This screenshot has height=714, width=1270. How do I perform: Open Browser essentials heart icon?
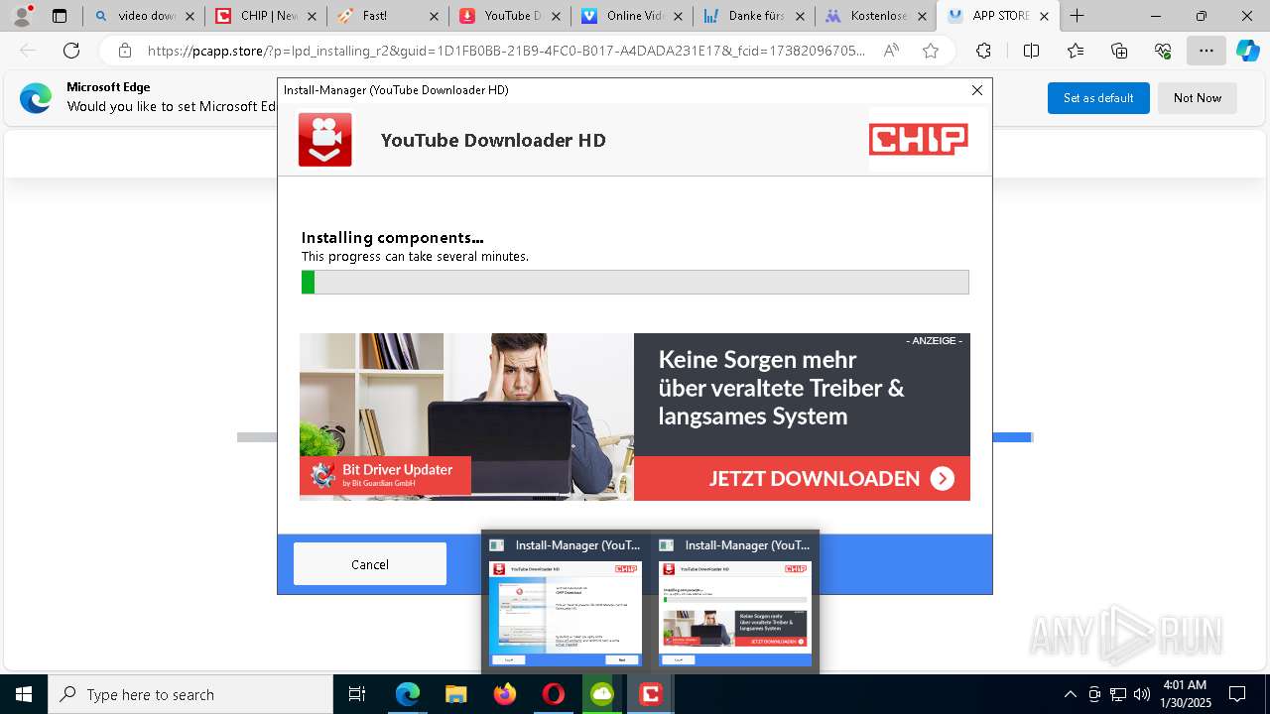(x=1163, y=51)
